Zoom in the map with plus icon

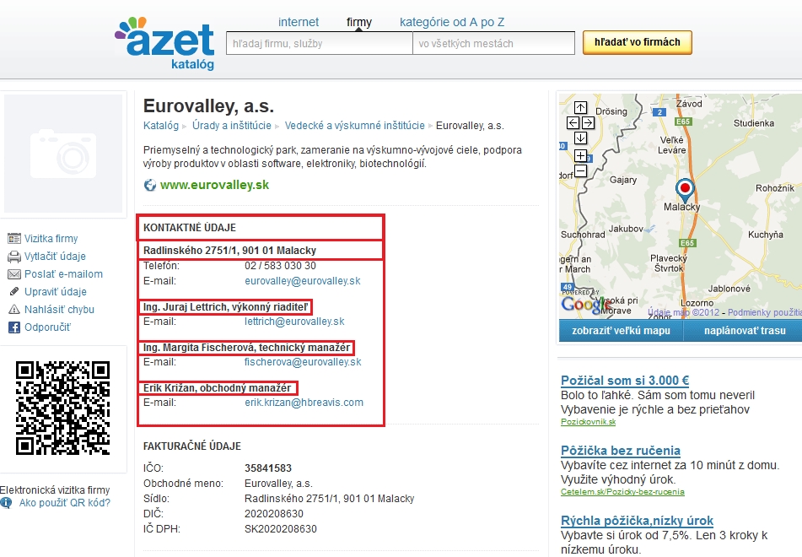[x=580, y=155]
